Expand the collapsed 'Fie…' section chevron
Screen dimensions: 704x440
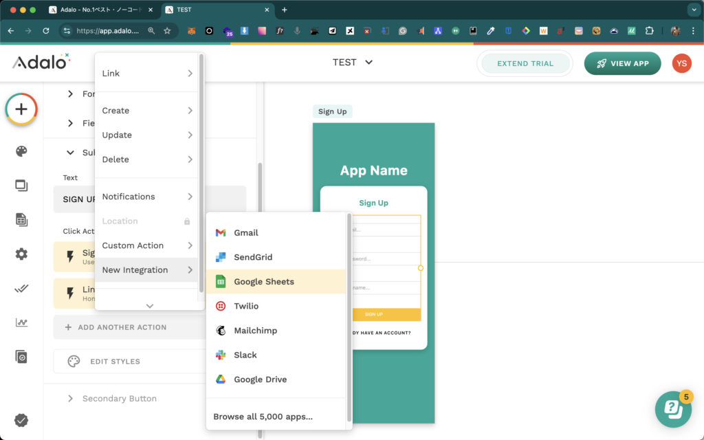[71, 123]
